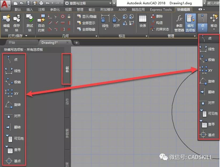Open the AutoCAD application menu logo
Viewport: 220px width, 167px height.
pyautogui.click(x=5, y=5)
